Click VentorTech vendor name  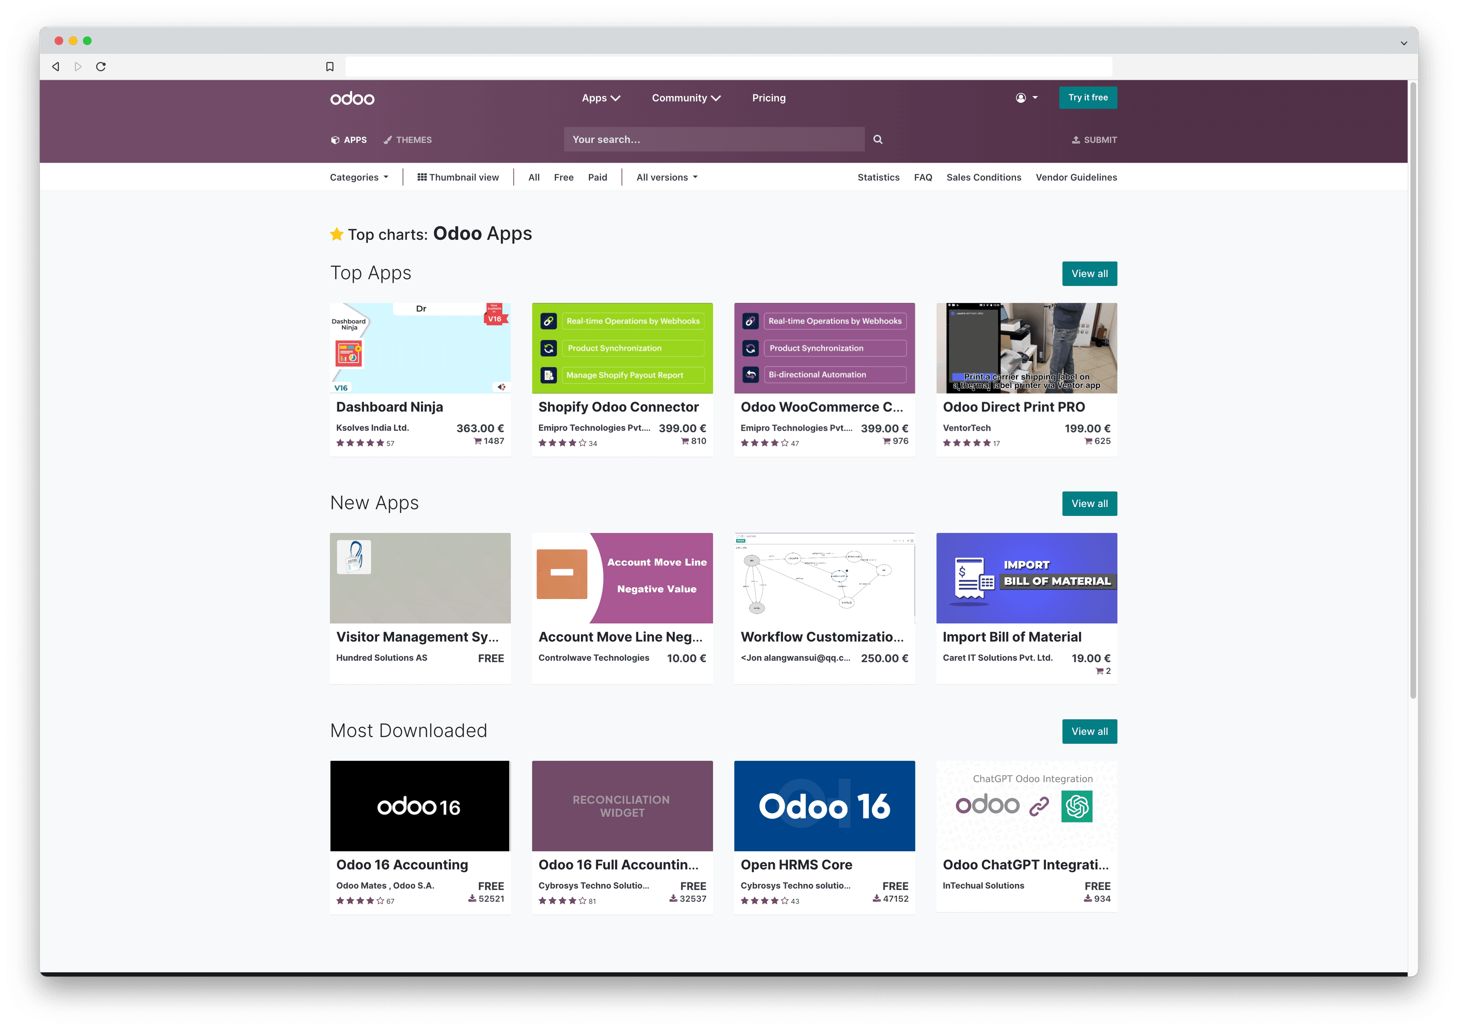967,428
